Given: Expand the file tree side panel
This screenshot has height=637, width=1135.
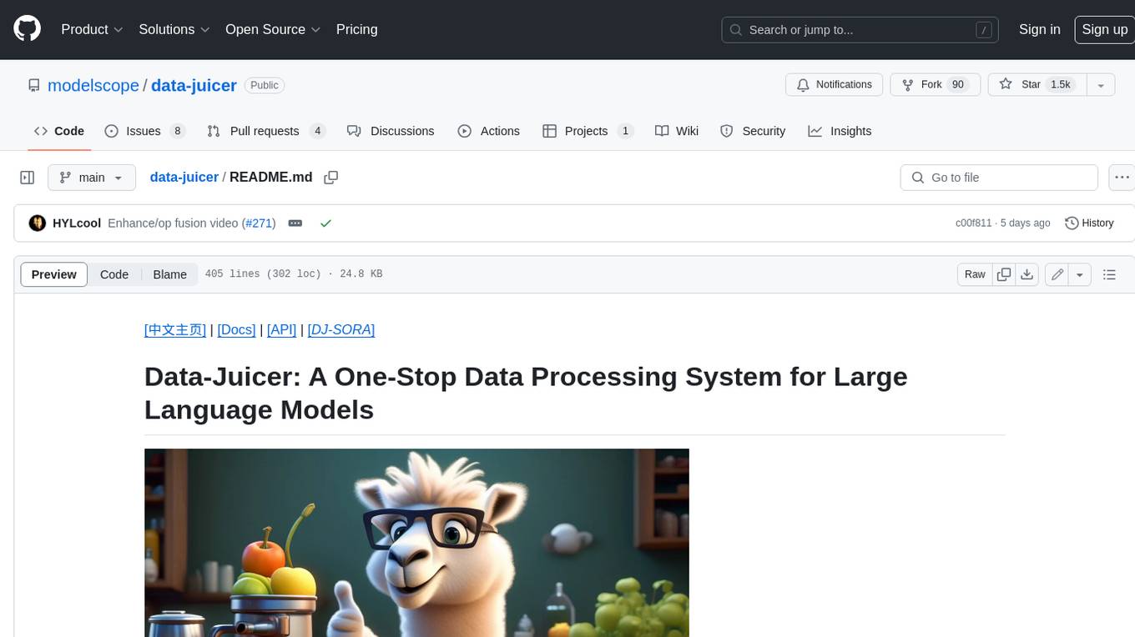Looking at the screenshot, I should 28,178.
